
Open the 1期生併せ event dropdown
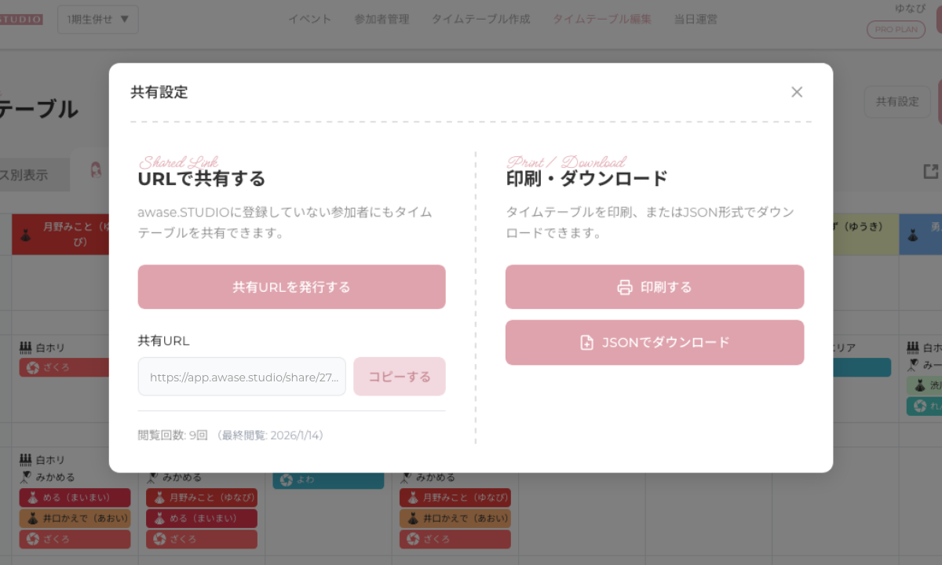98,19
